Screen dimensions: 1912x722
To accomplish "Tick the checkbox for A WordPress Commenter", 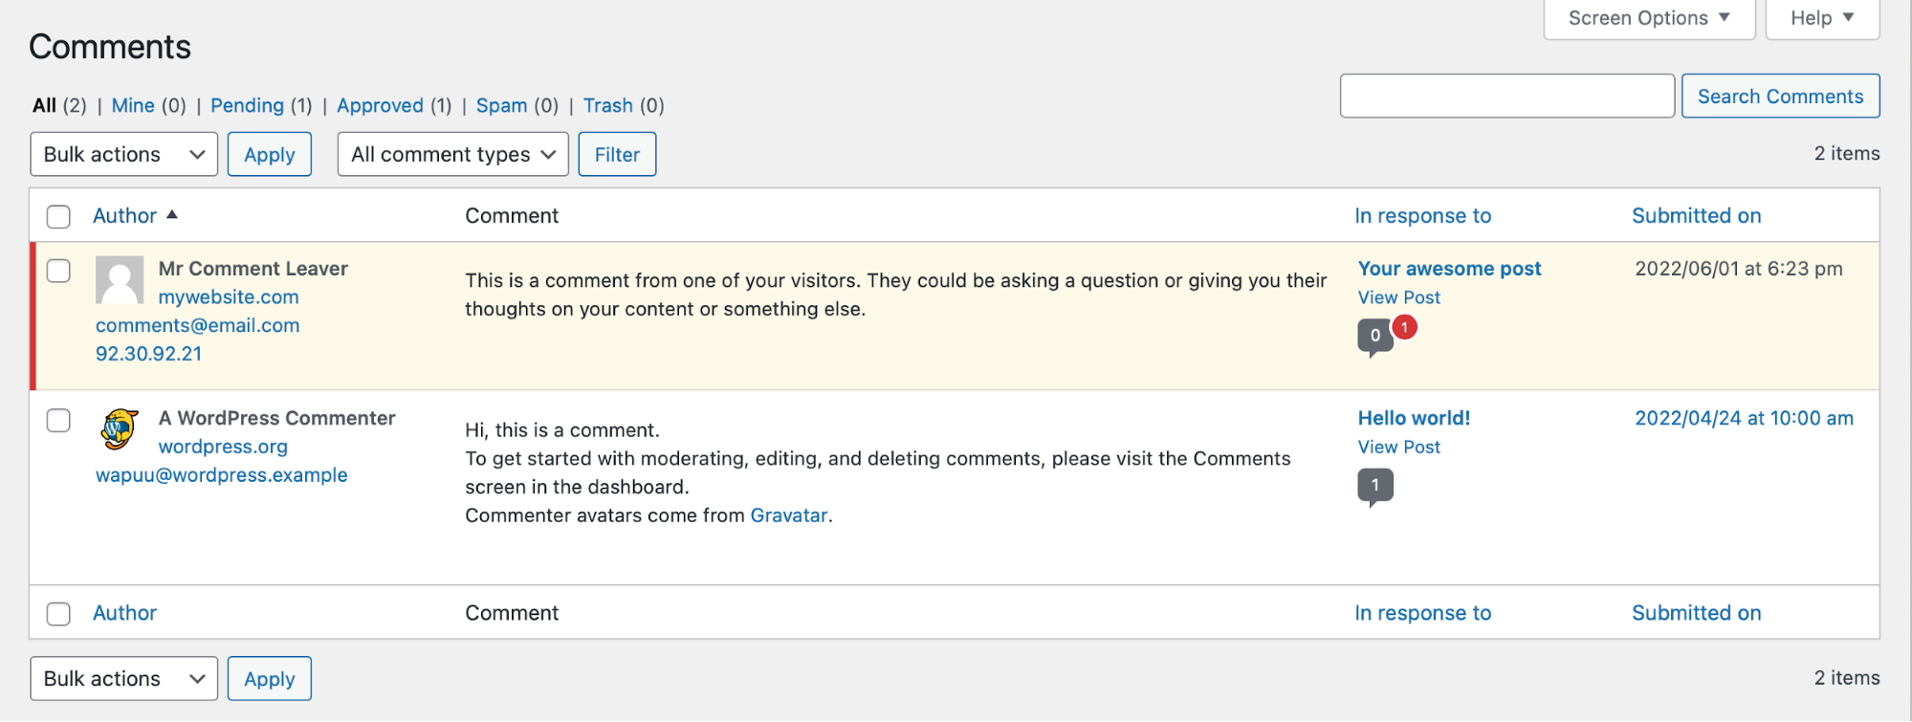I will coord(59,420).
